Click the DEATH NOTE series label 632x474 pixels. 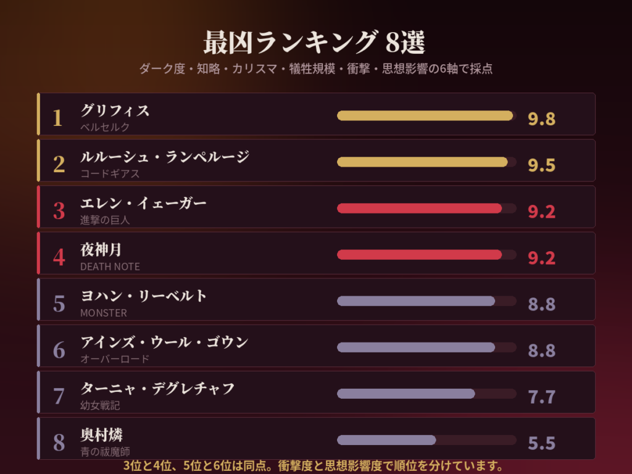click(110, 267)
